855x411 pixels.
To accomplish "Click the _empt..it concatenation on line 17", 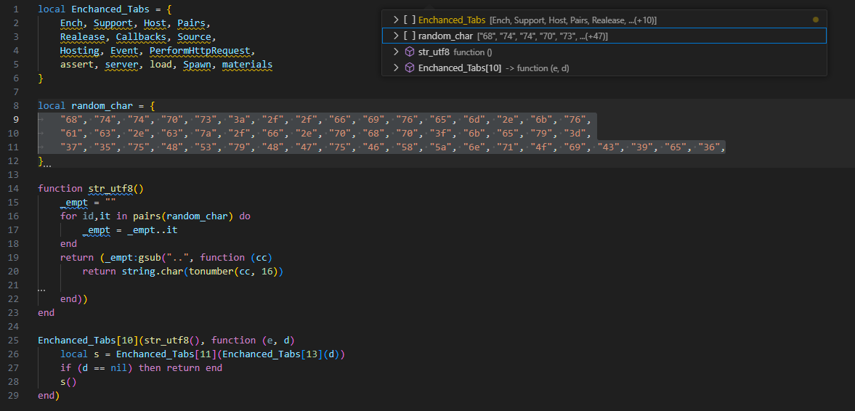I will [152, 230].
